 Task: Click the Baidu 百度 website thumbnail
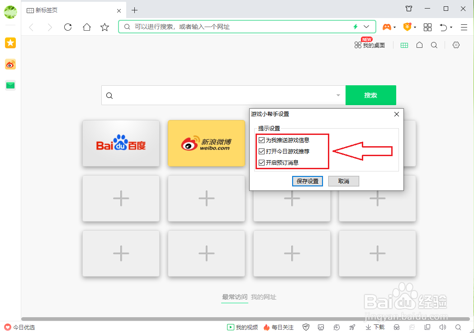(121, 143)
